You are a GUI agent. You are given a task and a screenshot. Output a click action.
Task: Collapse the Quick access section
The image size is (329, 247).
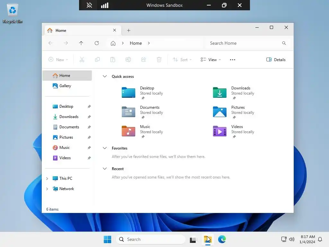click(x=105, y=76)
